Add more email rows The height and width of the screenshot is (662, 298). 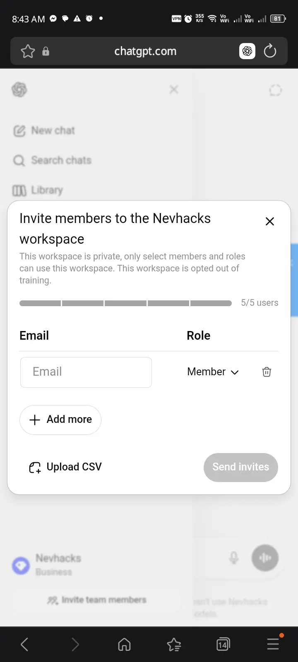(x=60, y=420)
